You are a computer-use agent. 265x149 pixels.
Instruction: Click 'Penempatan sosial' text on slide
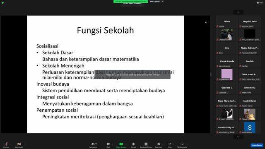point(57,110)
